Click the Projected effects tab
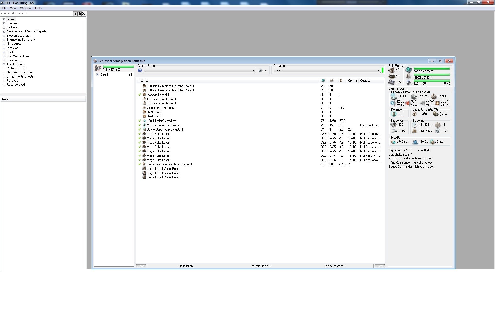The width and height of the screenshot is (495, 309). coord(335,266)
